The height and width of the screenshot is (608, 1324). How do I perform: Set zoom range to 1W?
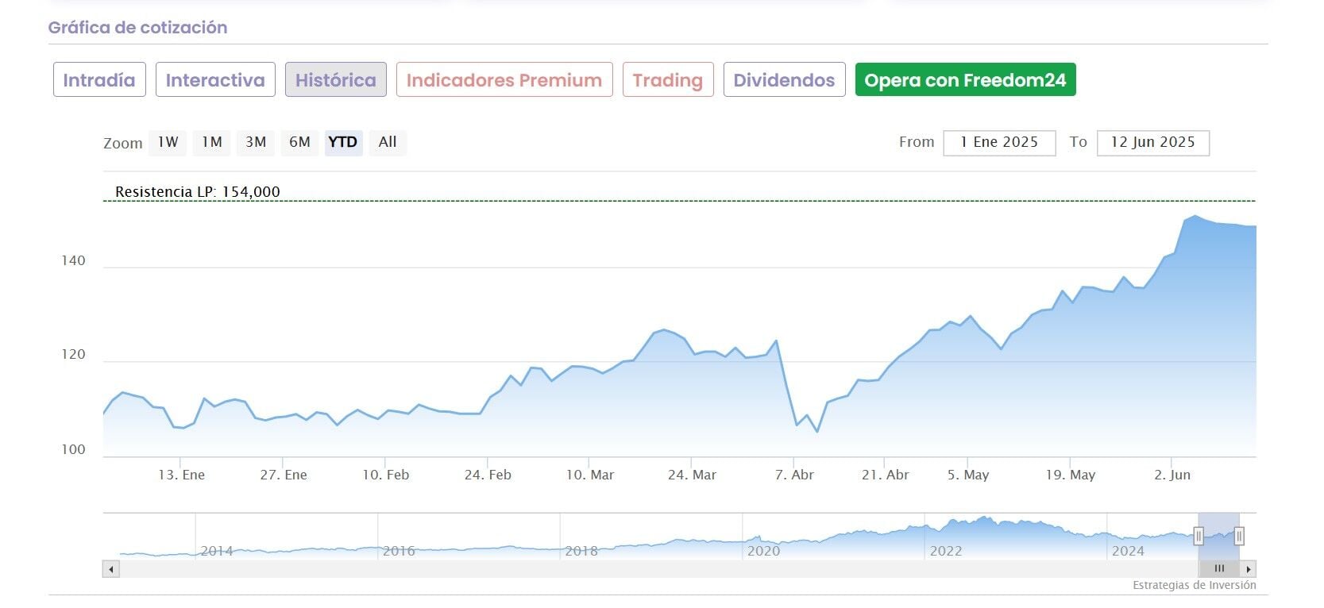pyautogui.click(x=168, y=143)
